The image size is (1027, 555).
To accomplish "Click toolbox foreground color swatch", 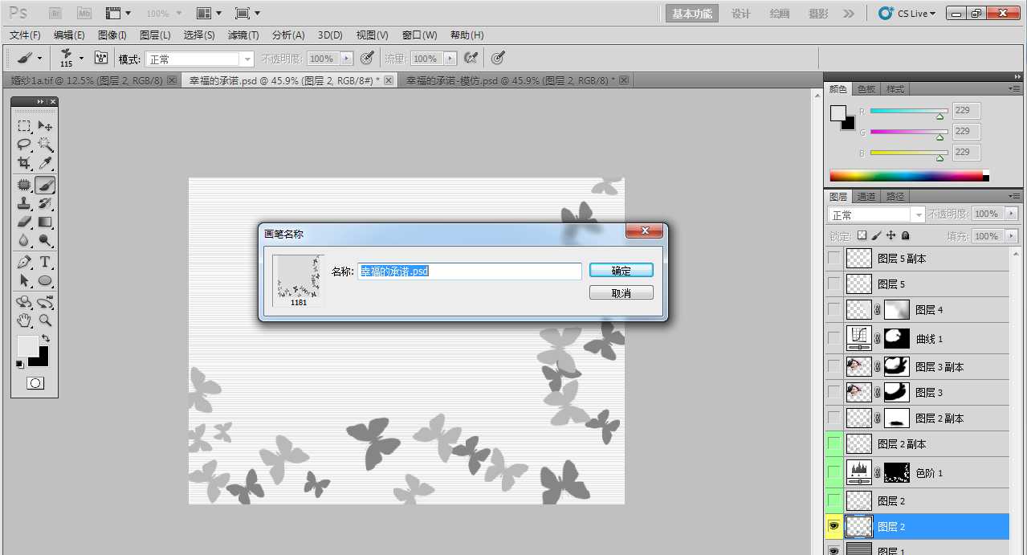I will pyautogui.click(x=27, y=346).
